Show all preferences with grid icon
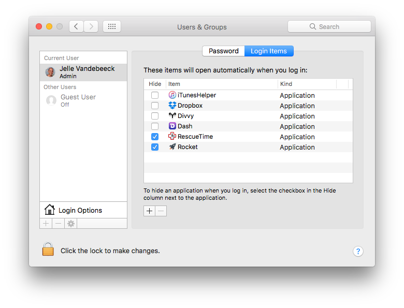Screen dimensions: 404x308 tap(112, 26)
